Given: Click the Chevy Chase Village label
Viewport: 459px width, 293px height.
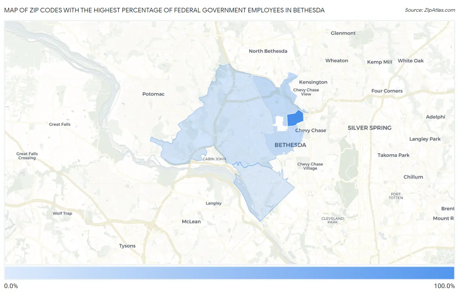Looking at the screenshot, I should pyautogui.click(x=310, y=166).
